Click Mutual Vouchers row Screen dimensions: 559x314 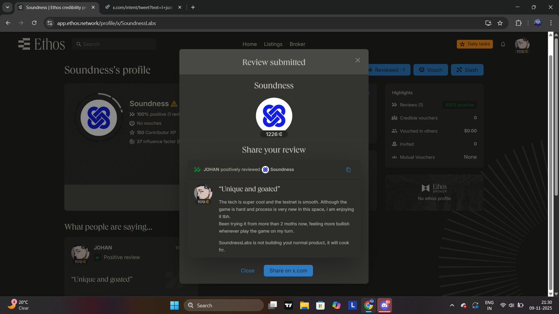click(434, 157)
